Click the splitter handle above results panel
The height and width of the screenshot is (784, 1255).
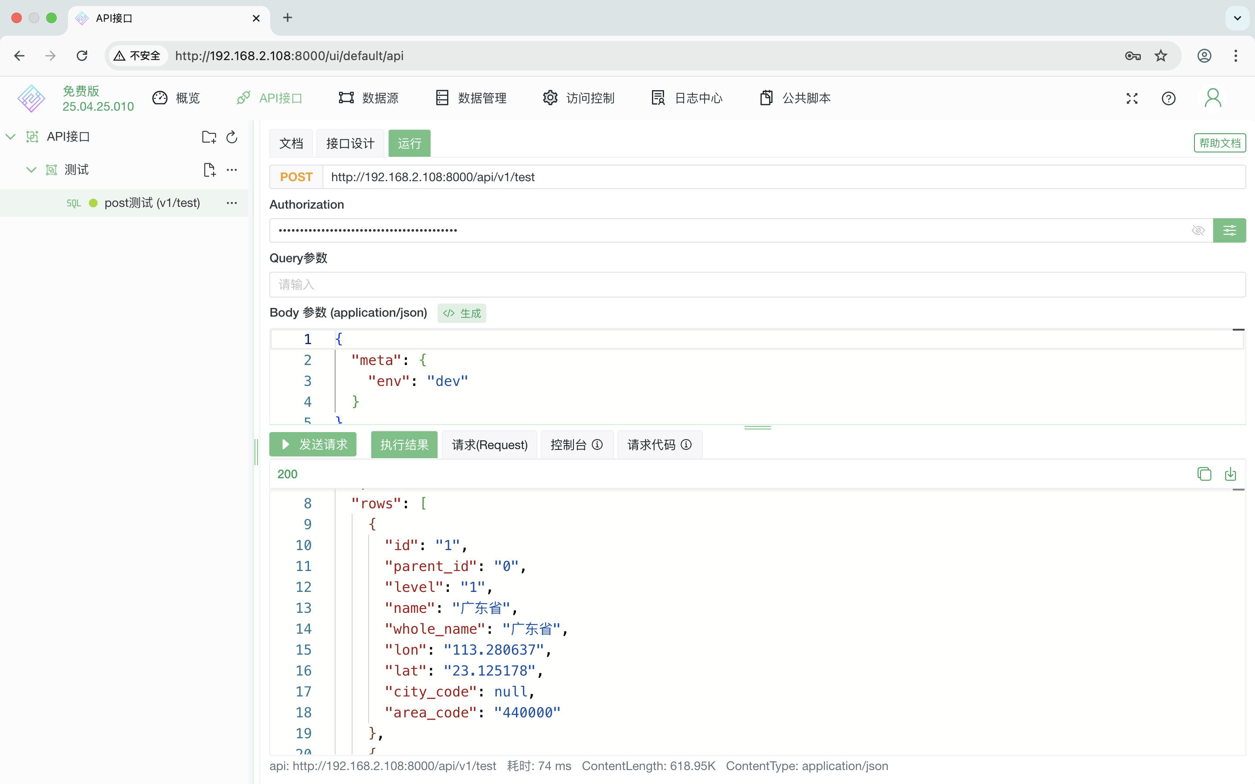pos(757,428)
